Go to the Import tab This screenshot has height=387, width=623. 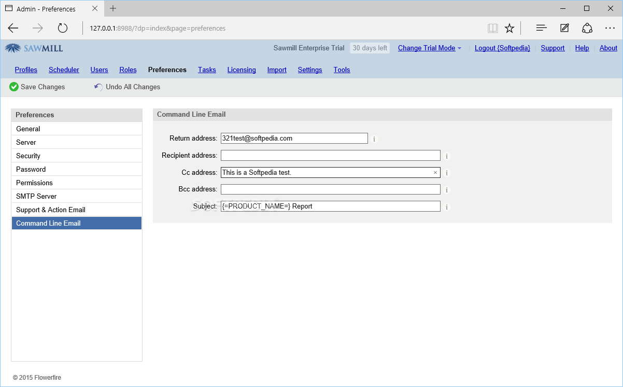[x=277, y=70]
